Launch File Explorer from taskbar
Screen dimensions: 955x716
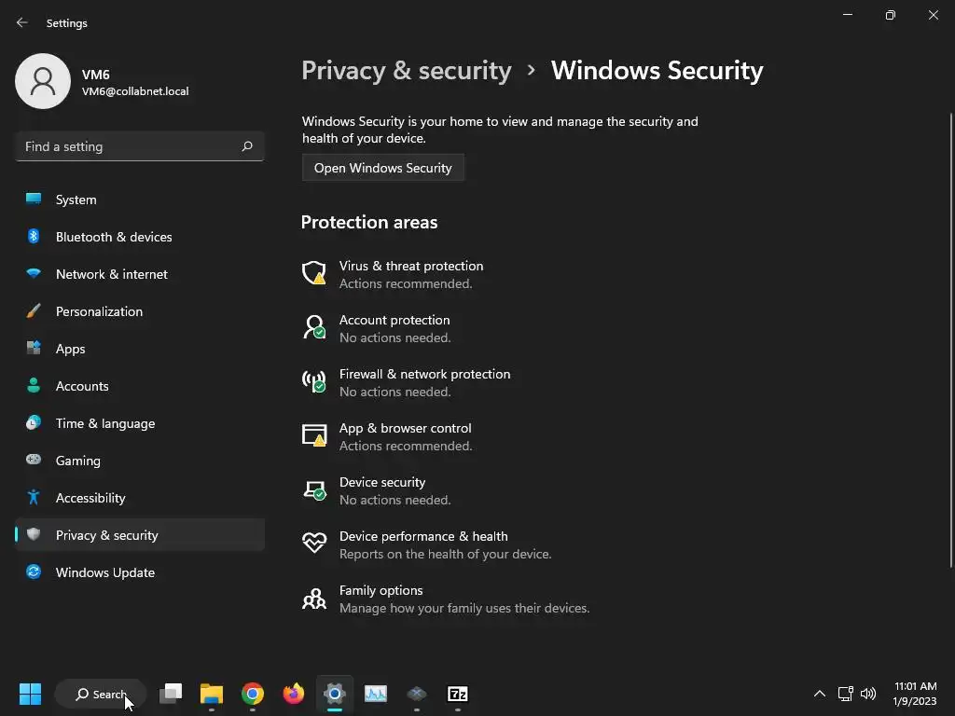pos(212,694)
